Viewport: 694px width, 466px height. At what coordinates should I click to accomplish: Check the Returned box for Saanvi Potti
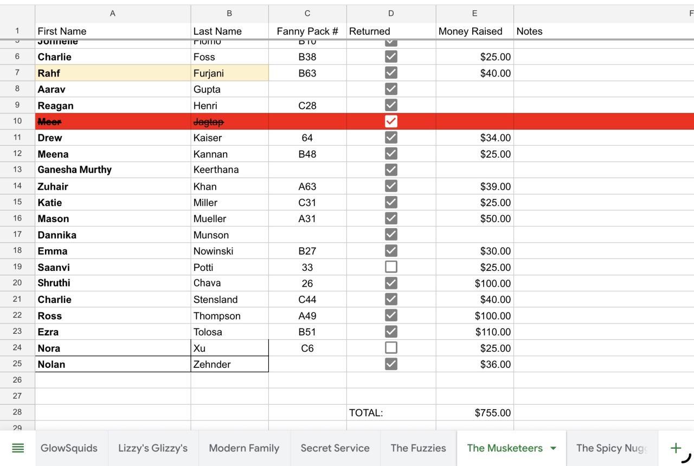[x=390, y=267]
